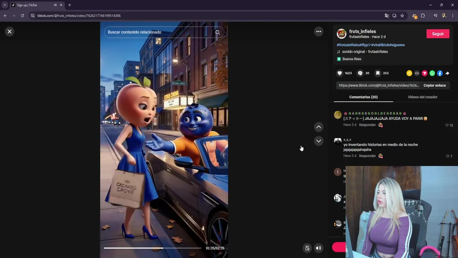Click the 1623 likes count
458x258 pixels.
point(348,73)
